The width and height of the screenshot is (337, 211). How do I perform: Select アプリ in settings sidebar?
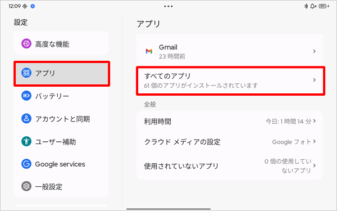click(x=62, y=73)
